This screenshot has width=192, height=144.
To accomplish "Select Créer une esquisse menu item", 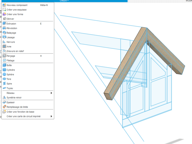I will [x=17, y=10].
